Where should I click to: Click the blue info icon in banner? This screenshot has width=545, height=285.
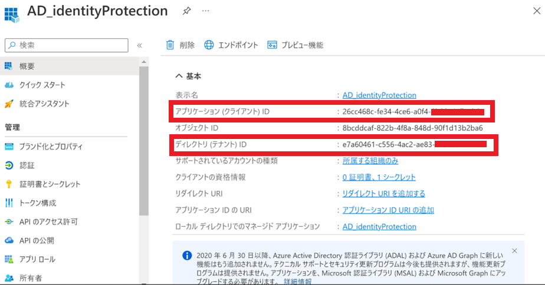click(x=187, y=256)
